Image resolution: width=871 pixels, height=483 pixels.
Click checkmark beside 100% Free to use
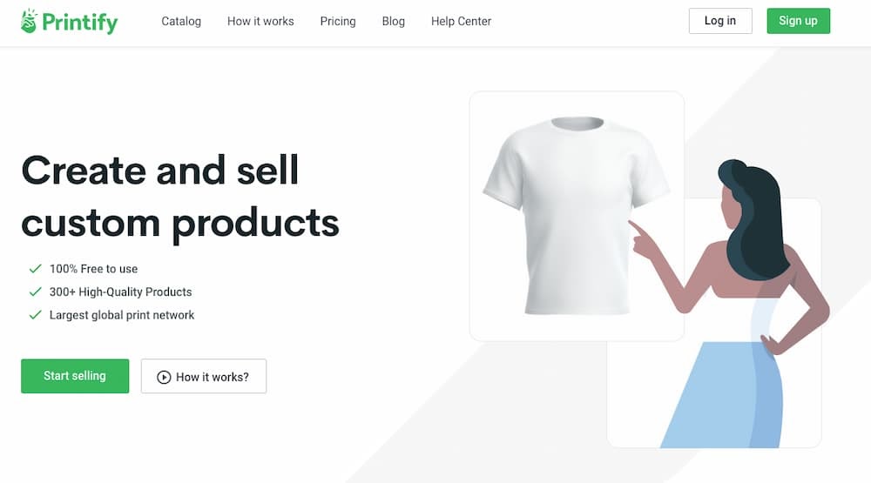click(36, 269)
